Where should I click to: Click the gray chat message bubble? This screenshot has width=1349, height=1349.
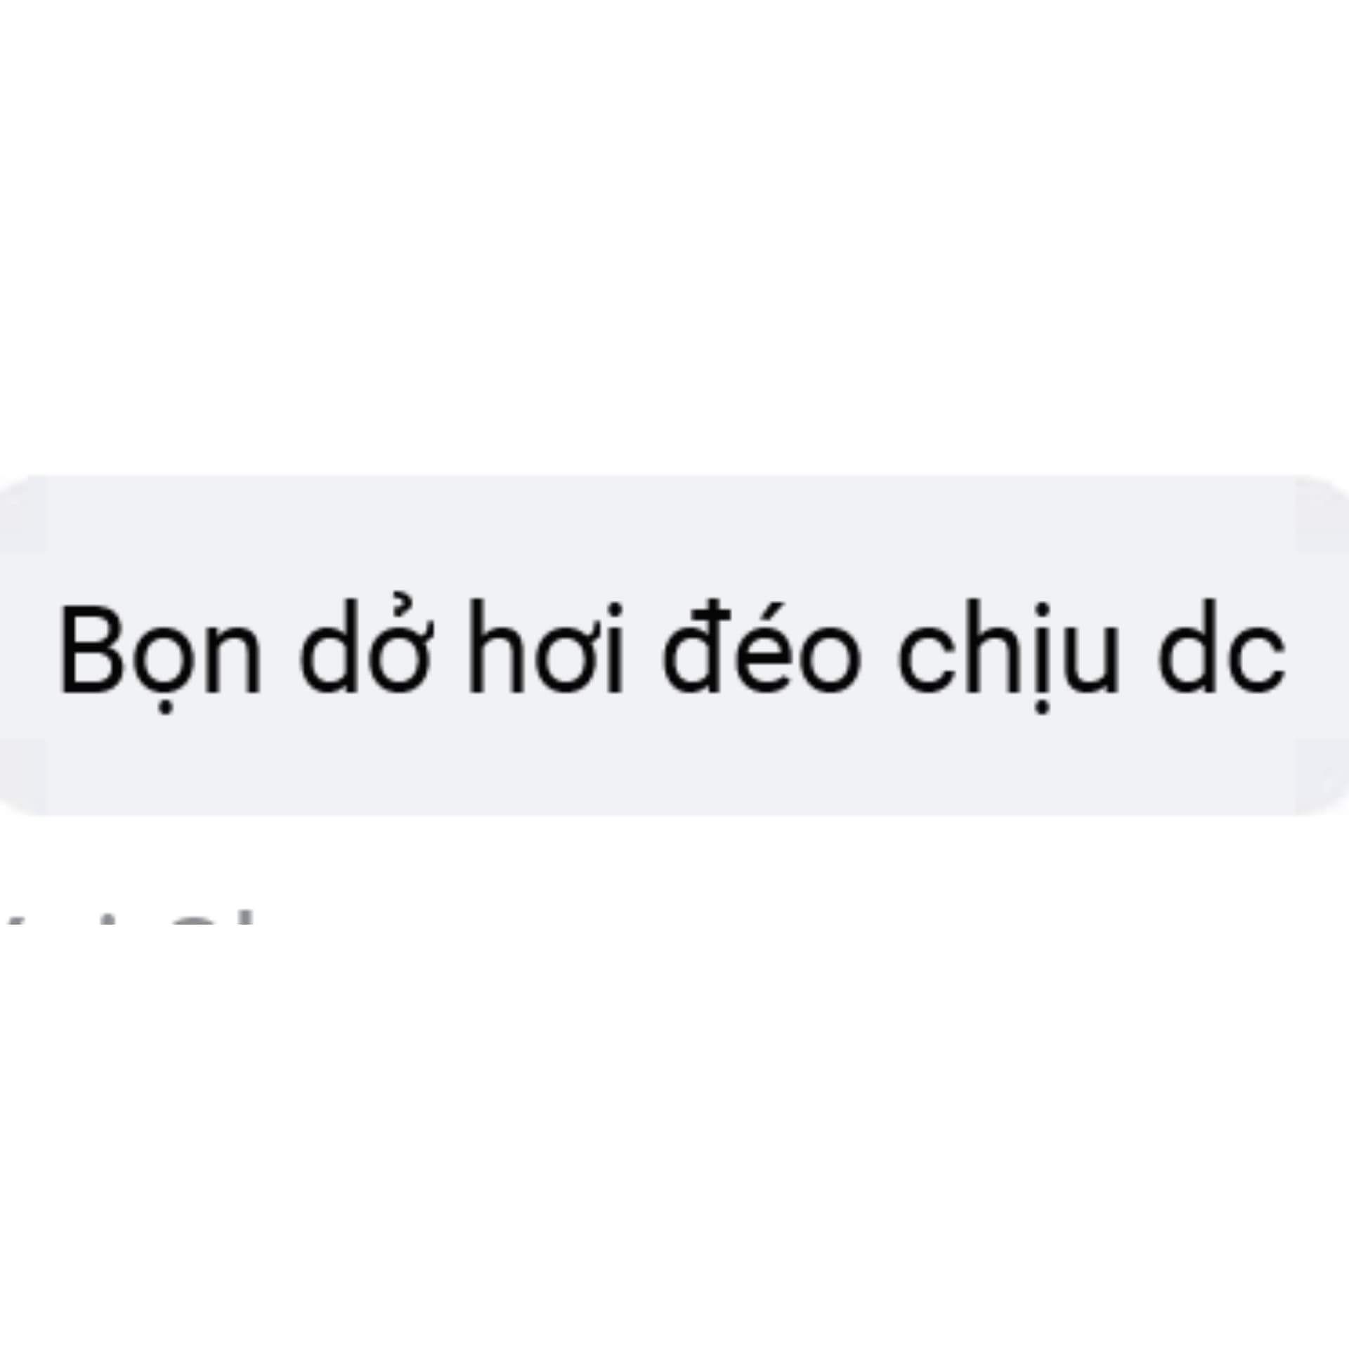click(674, 645)
